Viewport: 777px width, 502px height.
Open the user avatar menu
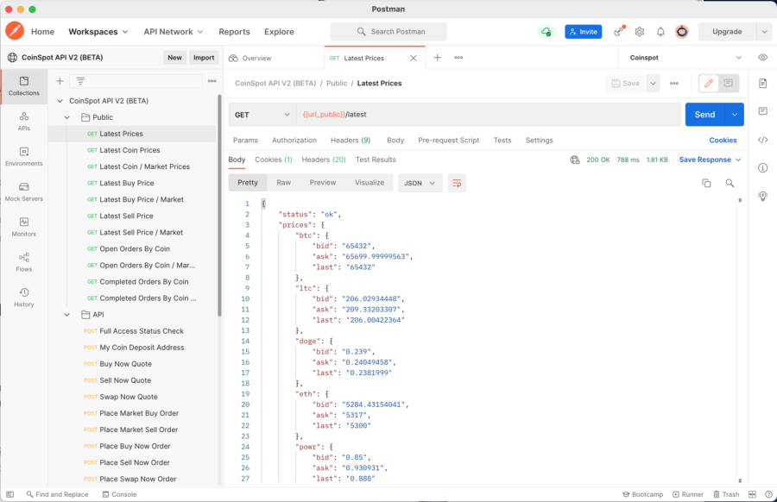[x=682, y=32]
